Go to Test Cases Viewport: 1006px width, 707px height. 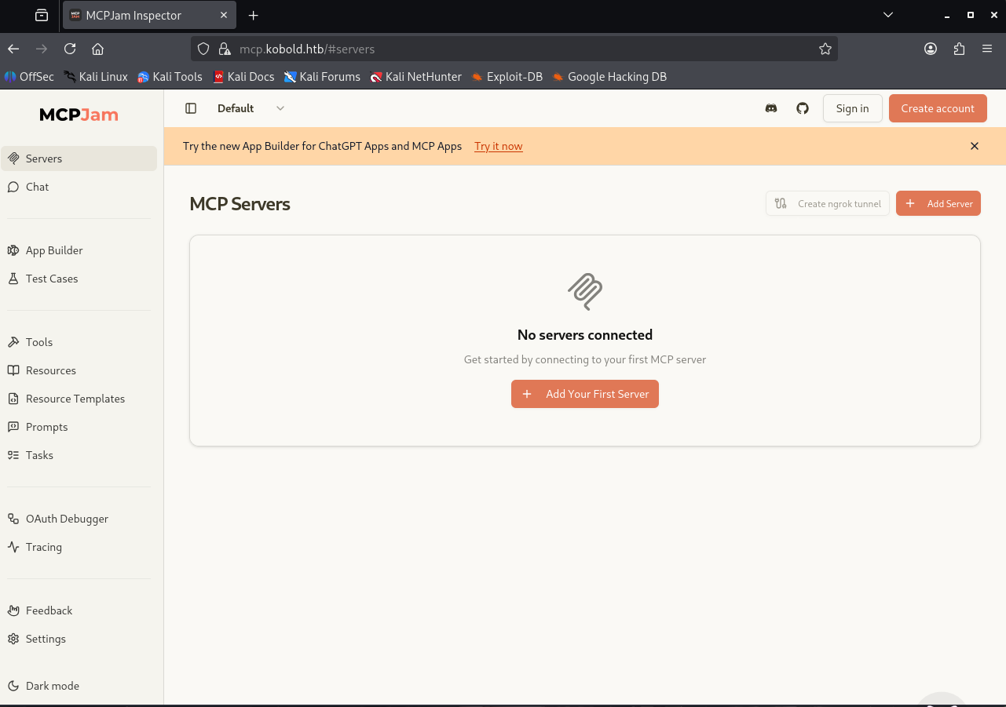[x=51, y=279]
